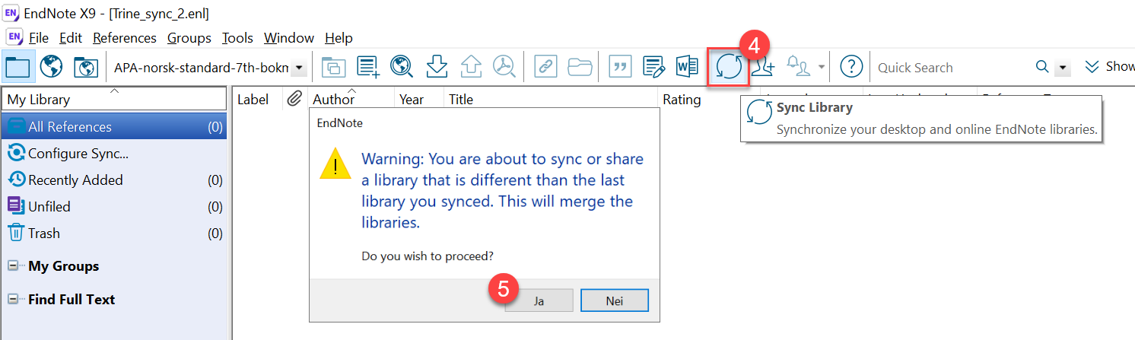Click the Sync Library toolbar icon
Viewport: 1135px width, 340px height.
coord(728,68)
